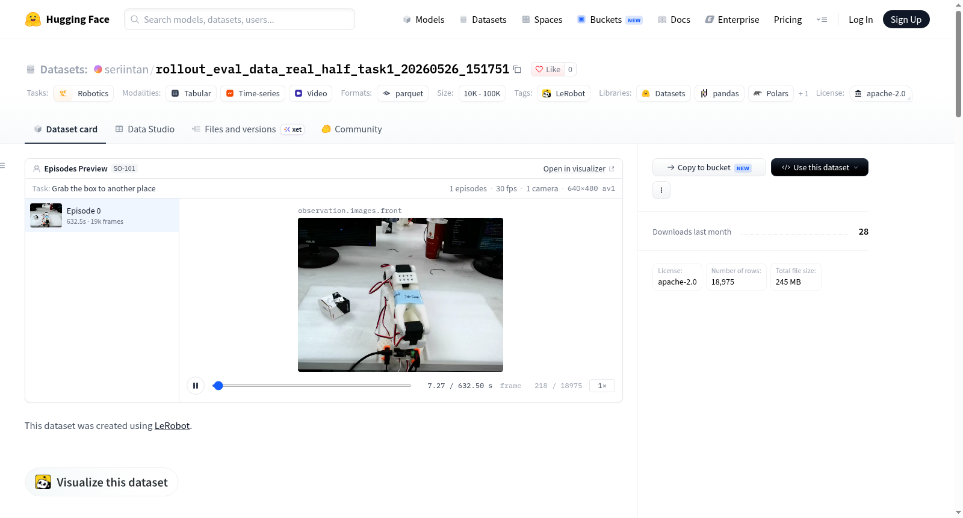Viewport: 963px width, 518px height.
Task: Click the 10K - 100K size tag
Action: tap(482, 93)
